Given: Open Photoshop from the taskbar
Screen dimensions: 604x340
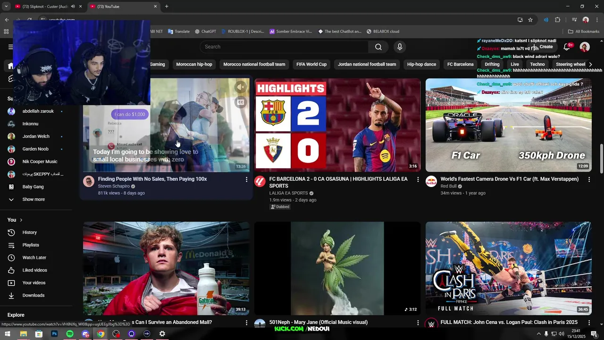Looking at the screenshot, I should [x=54, y=334].
